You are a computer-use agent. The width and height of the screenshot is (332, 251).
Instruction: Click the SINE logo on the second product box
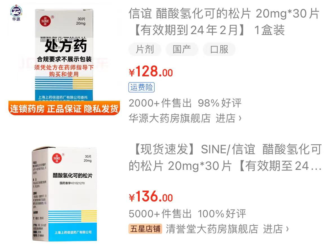(x=57, y=158)
